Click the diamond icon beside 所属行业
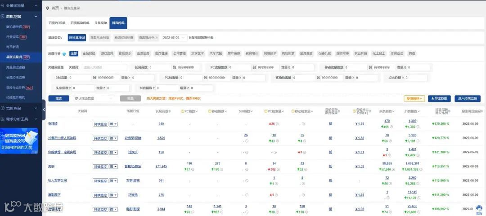 pos(64,53)
